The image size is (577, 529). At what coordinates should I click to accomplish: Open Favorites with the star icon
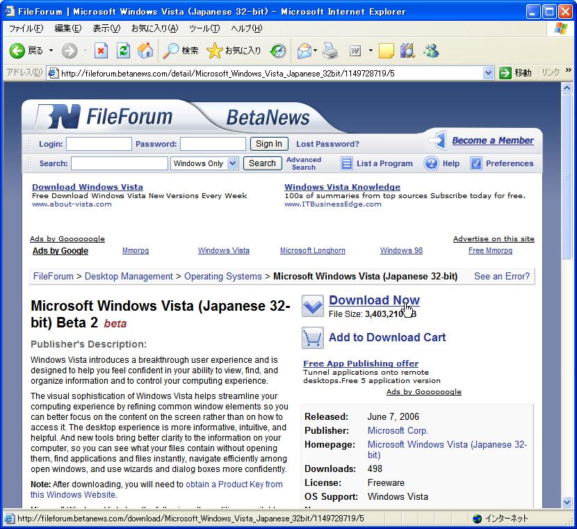[215, 51]
